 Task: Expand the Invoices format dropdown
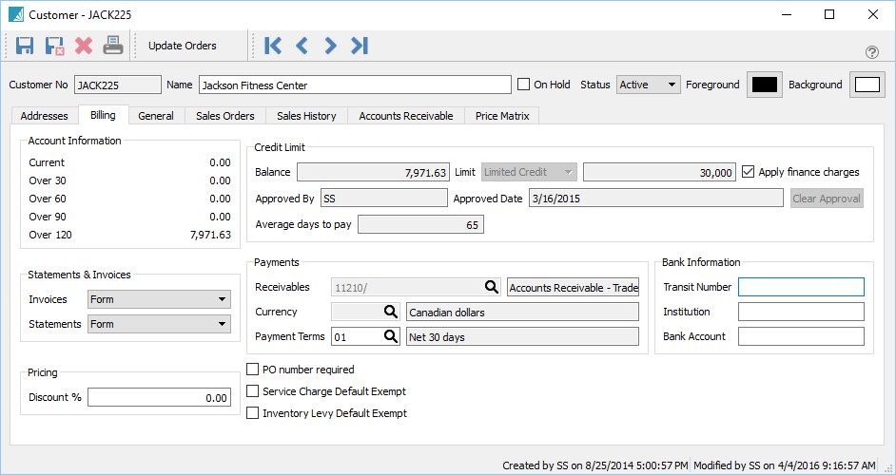158,299
